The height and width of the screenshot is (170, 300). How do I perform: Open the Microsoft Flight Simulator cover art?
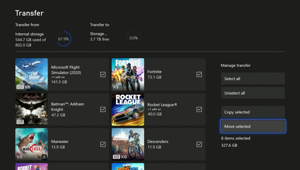coord(32,74)
